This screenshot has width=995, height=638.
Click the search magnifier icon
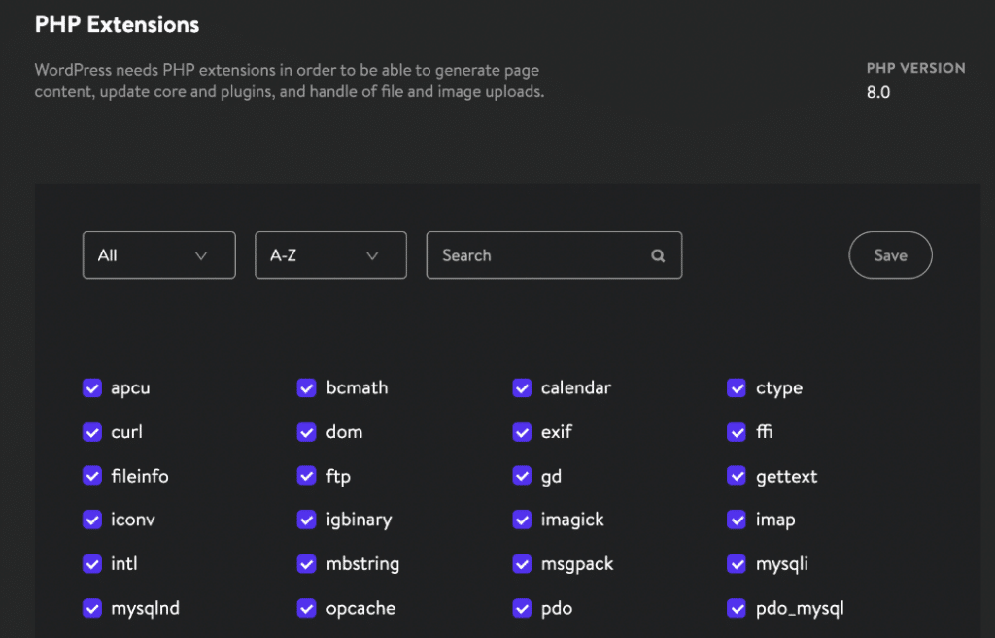(658, 254)
